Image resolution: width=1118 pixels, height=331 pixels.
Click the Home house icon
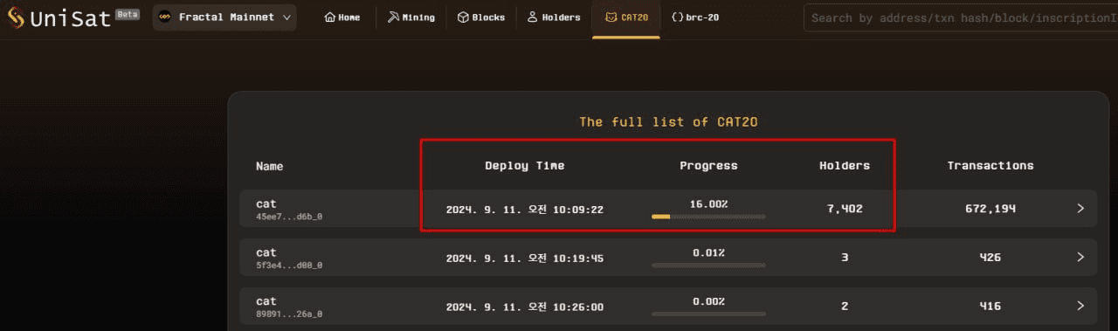(329, 17)
